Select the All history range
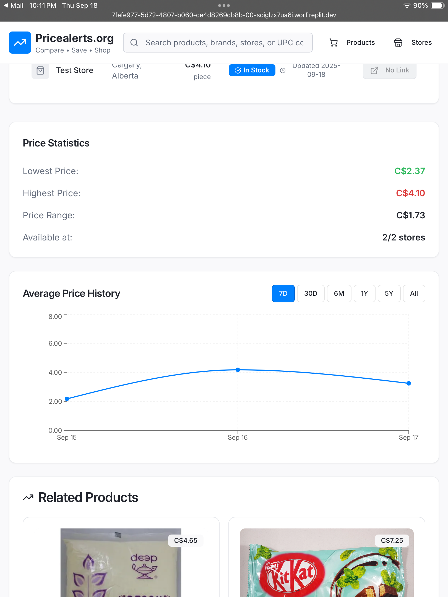This screenshot has width=448, height=597. [414, 294]
